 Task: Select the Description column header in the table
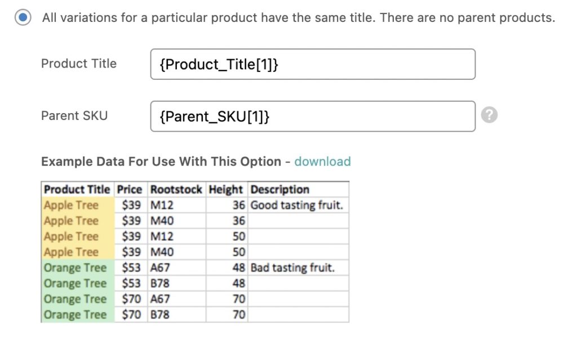pyautogui.click(x=280, y=190)
